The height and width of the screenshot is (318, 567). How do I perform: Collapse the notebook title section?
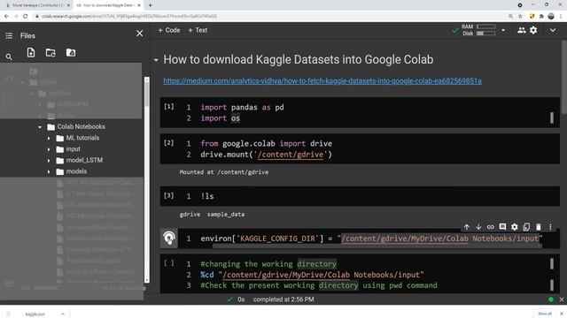156,60
